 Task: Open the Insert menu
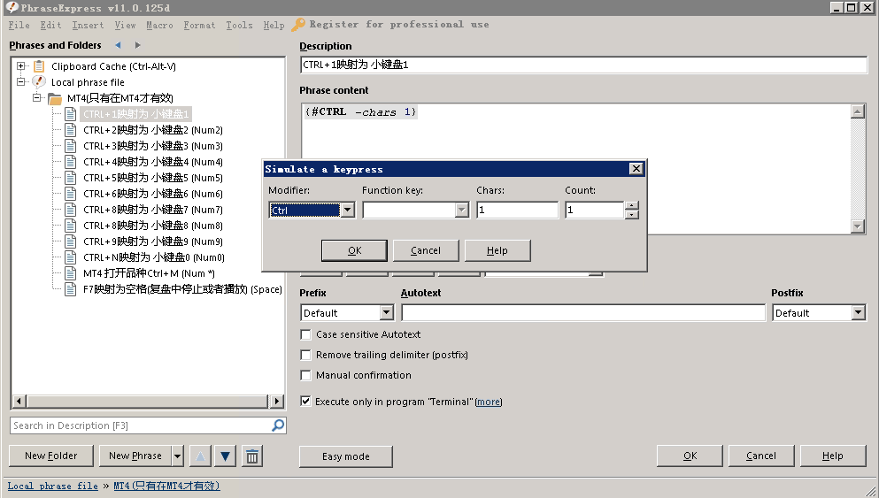(x=88, y=25)
